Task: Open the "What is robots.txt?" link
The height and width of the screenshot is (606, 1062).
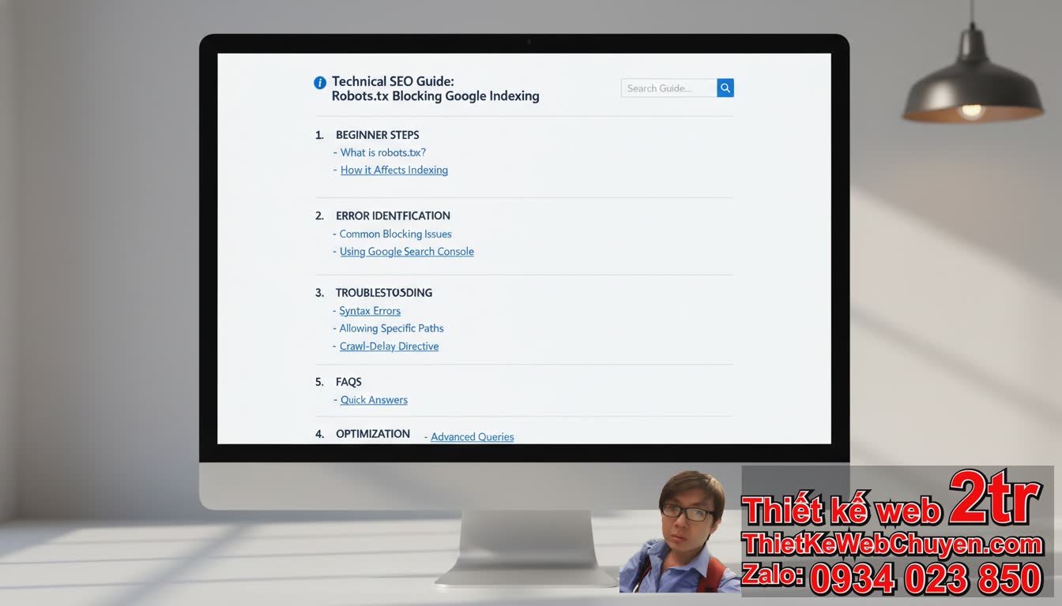Action: point(383,152)
